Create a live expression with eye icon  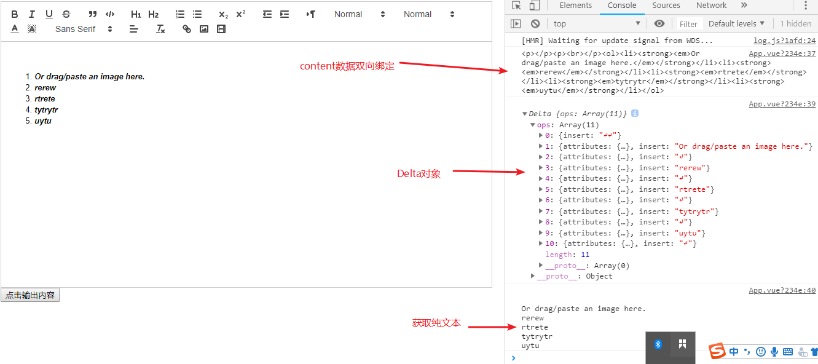point(659,23)
